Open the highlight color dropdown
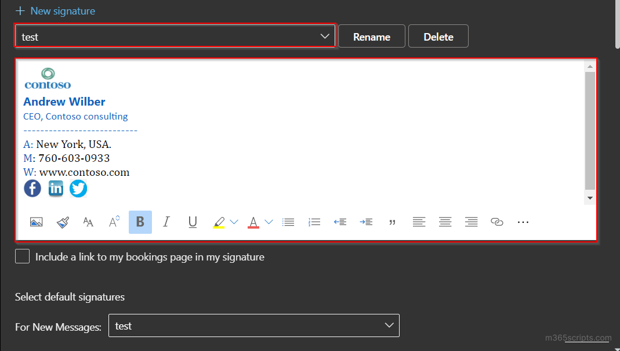This screenshot has height=351, width=620. [234, 222]
